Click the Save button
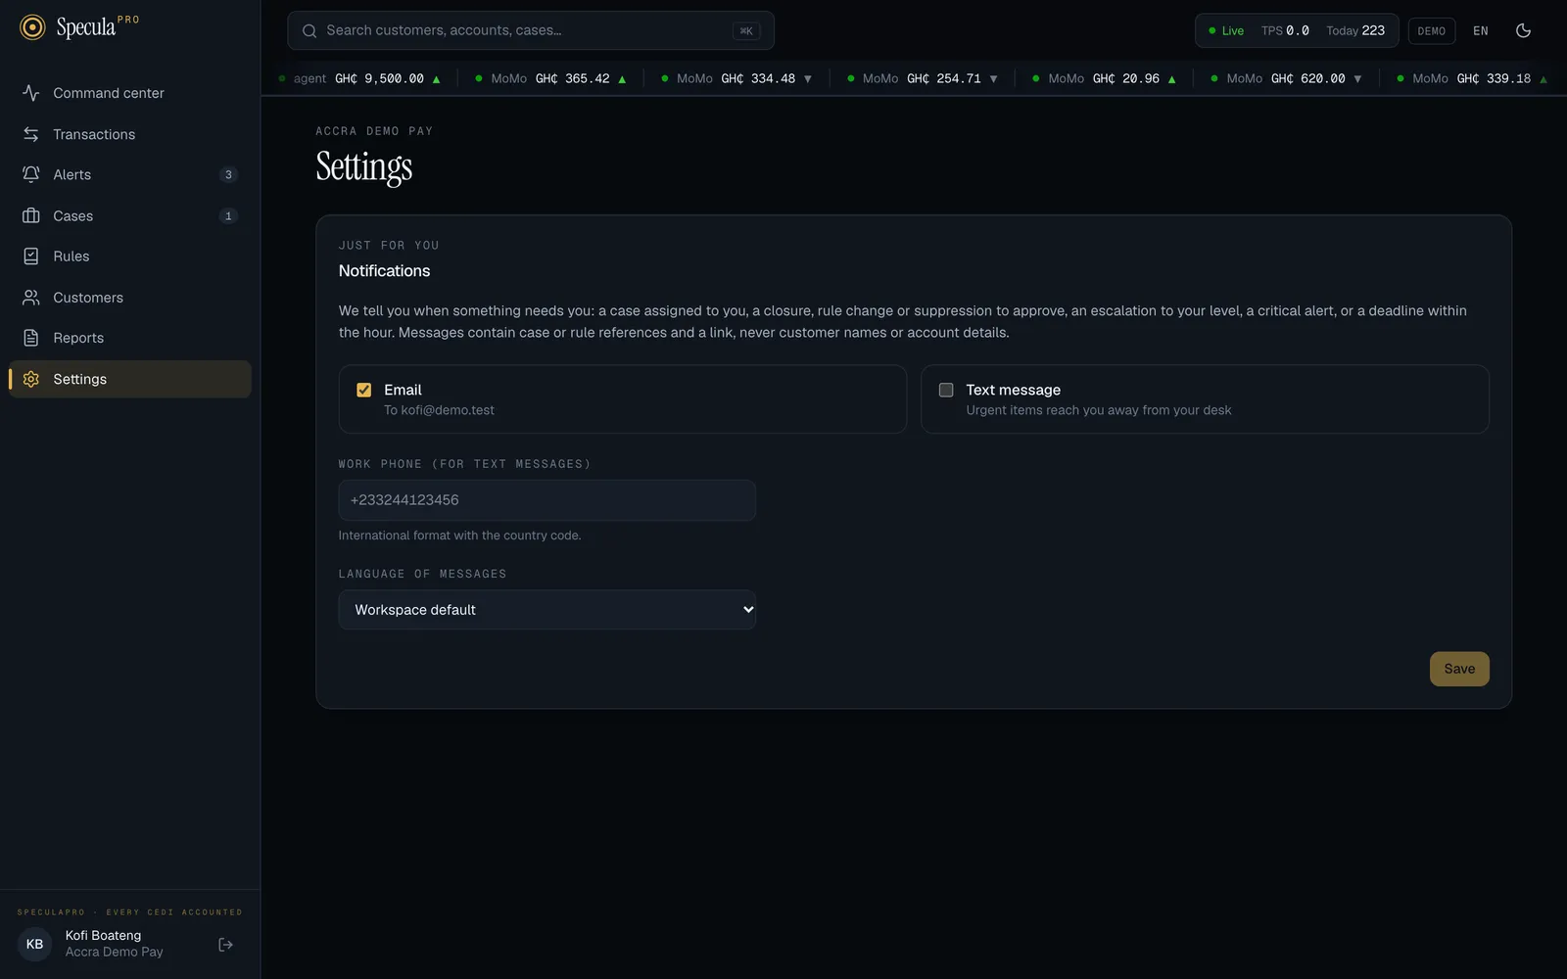Screen dimensions: 1567x979 point(1459,669)
